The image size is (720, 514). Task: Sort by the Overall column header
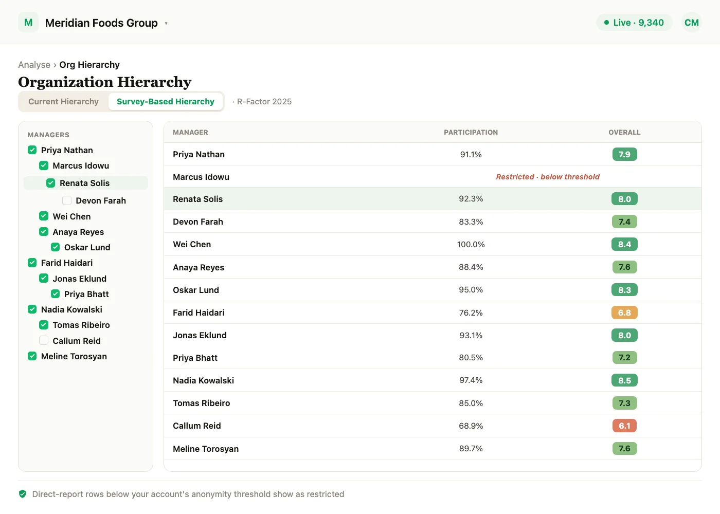pyautogui.click(x=624, y=132)
